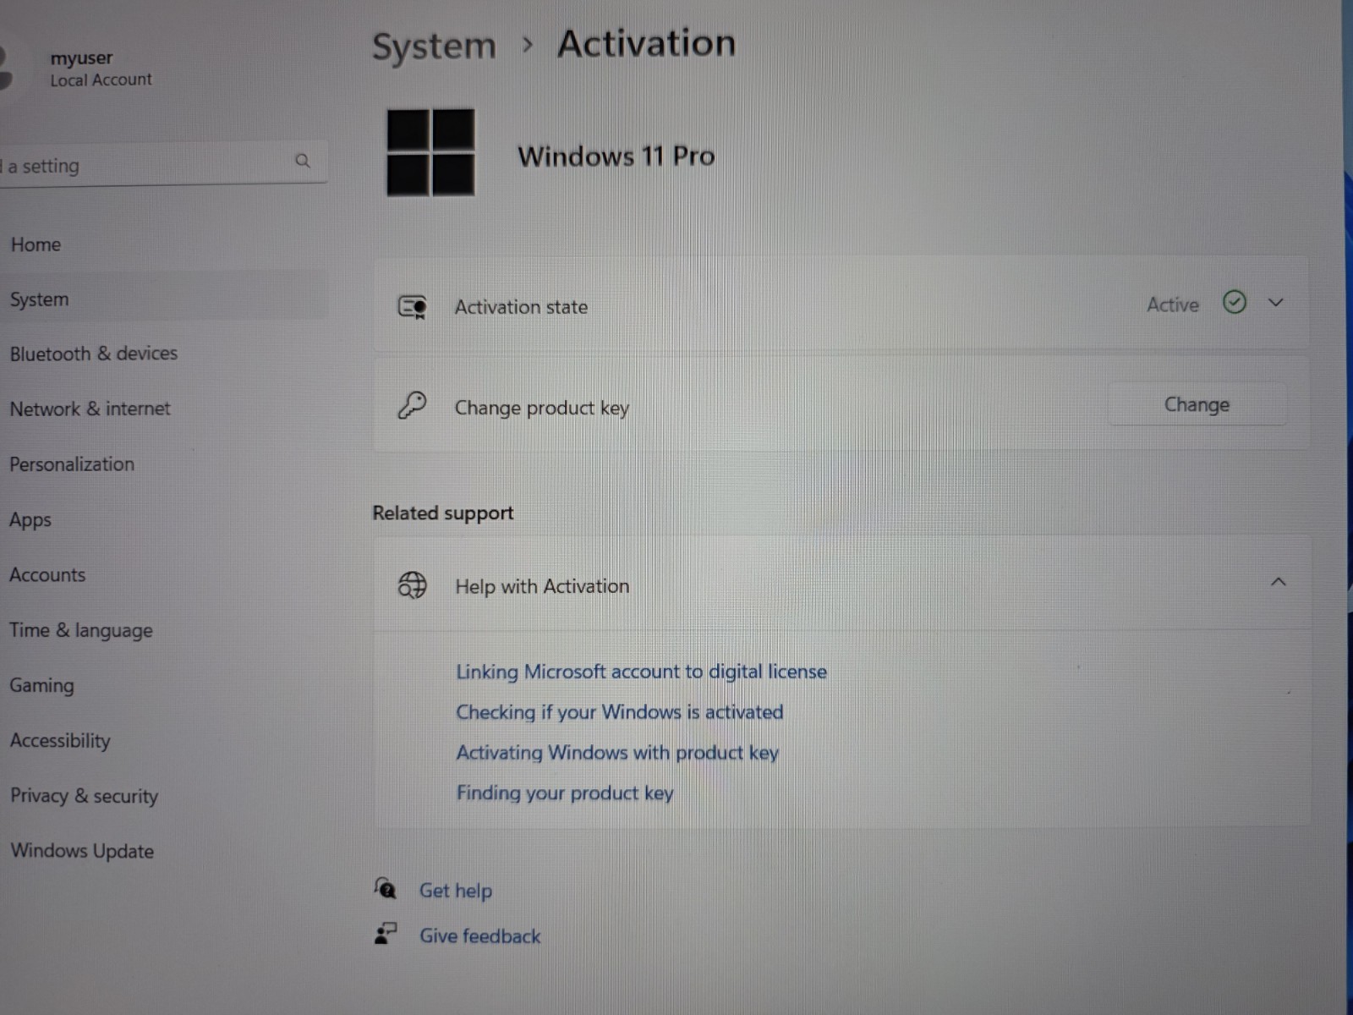Open Checking if your Windows is activated

pos(619,712)
